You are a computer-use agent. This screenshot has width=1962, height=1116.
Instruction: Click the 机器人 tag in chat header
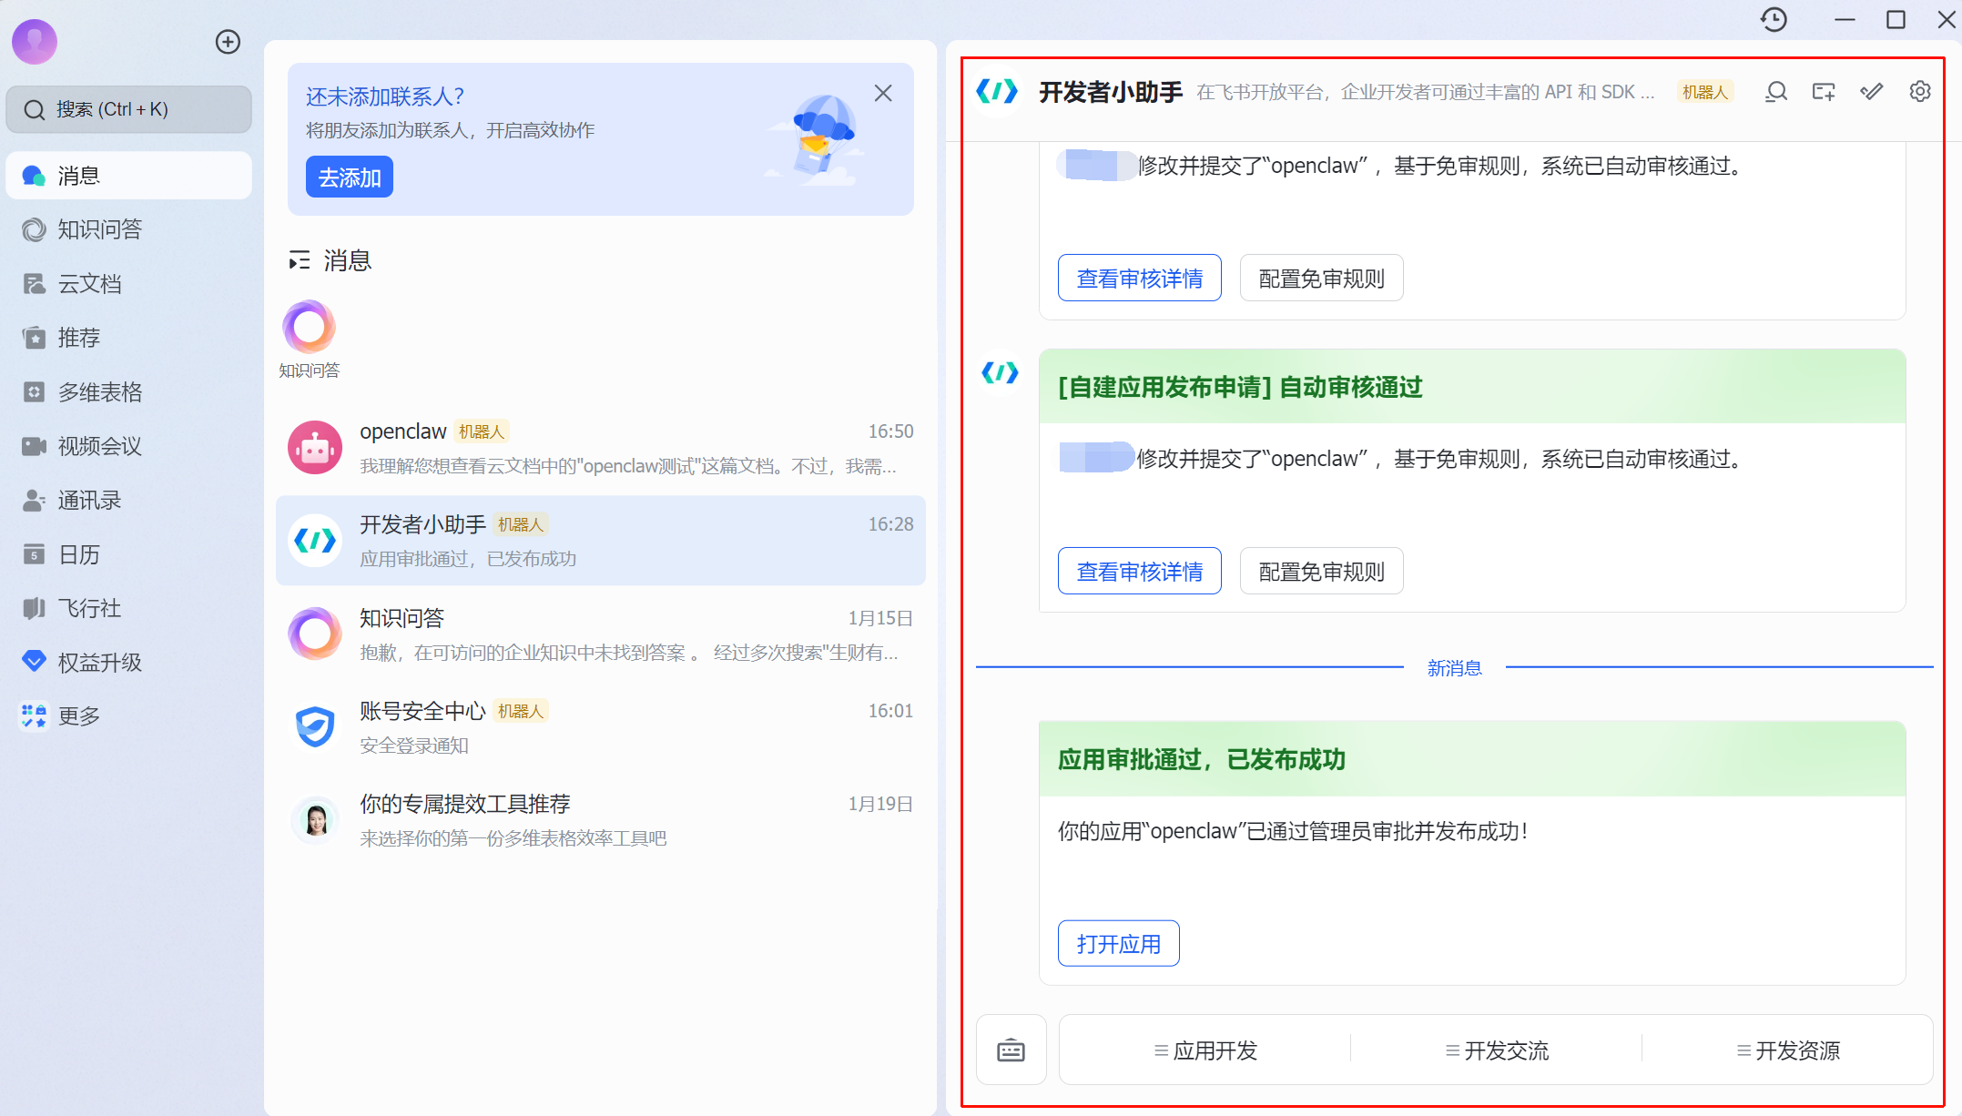point(1705,92)
